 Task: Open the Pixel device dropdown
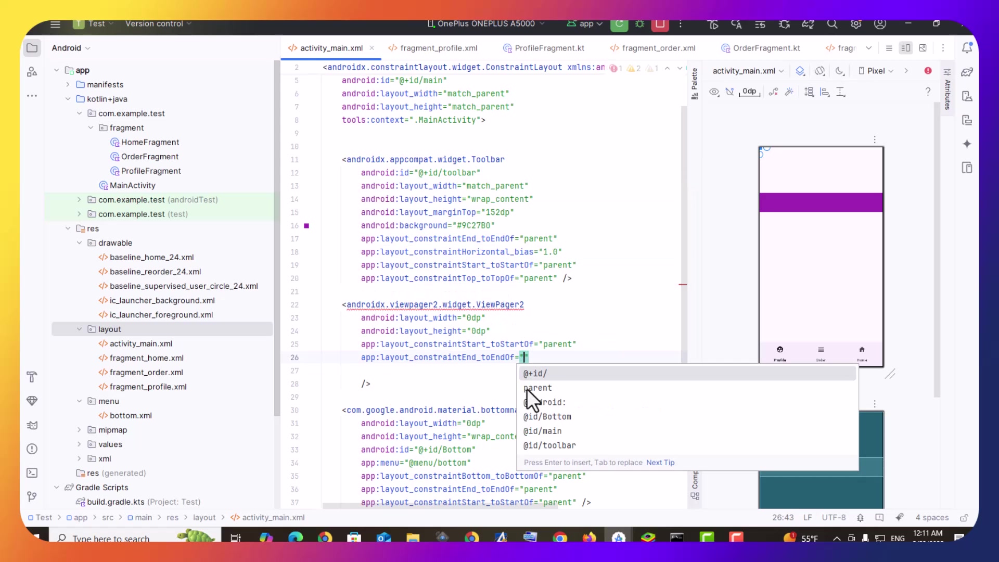click(x=876, y=71)
